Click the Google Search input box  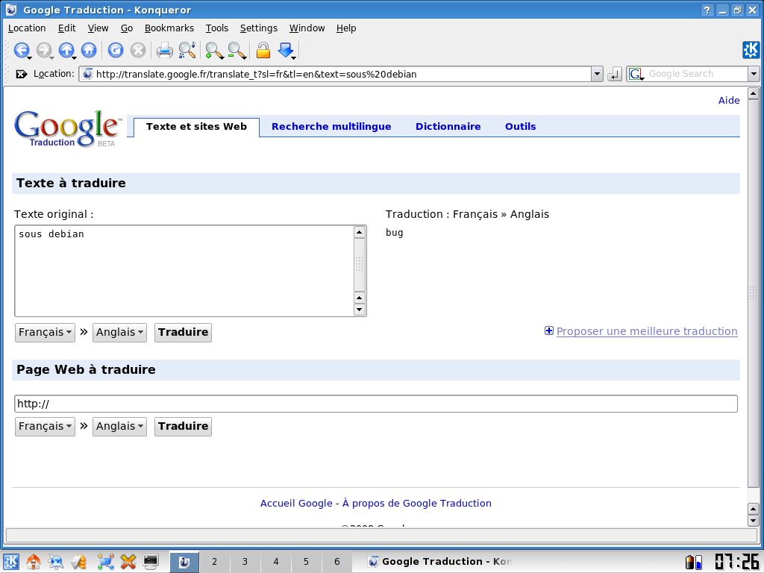(696, 74)
